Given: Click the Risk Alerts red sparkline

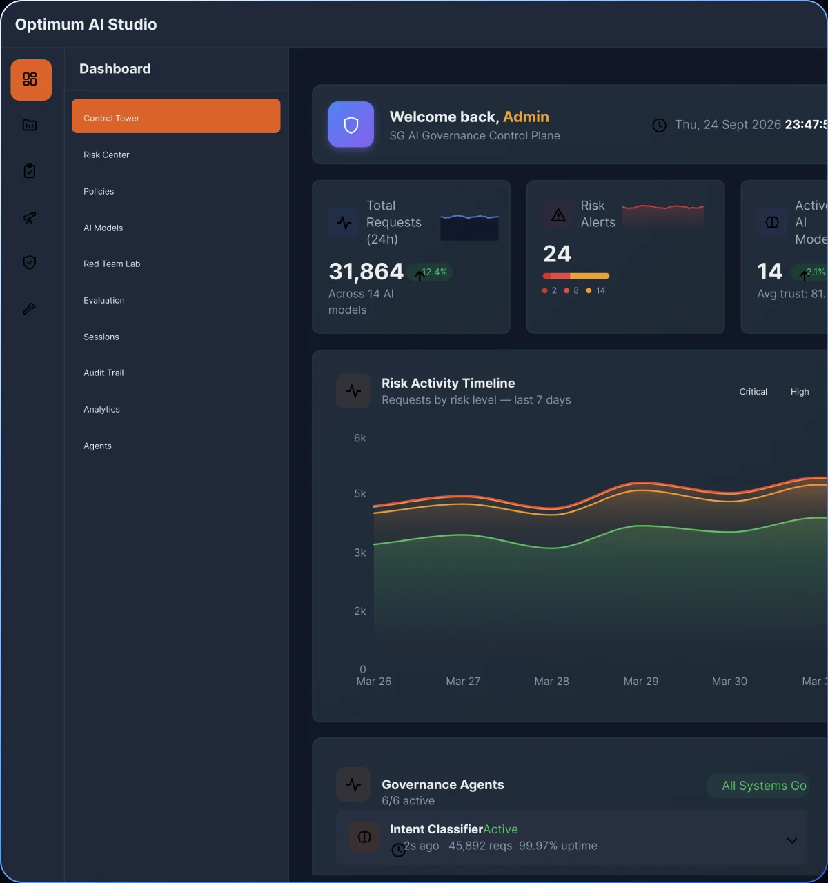Looking at the screenshot, I should pyautogui.click(x=663, y=215).
